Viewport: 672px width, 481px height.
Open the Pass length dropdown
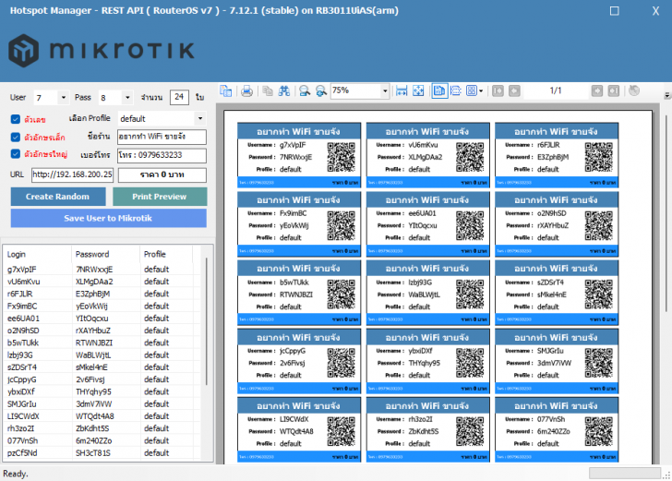[127, 98]
